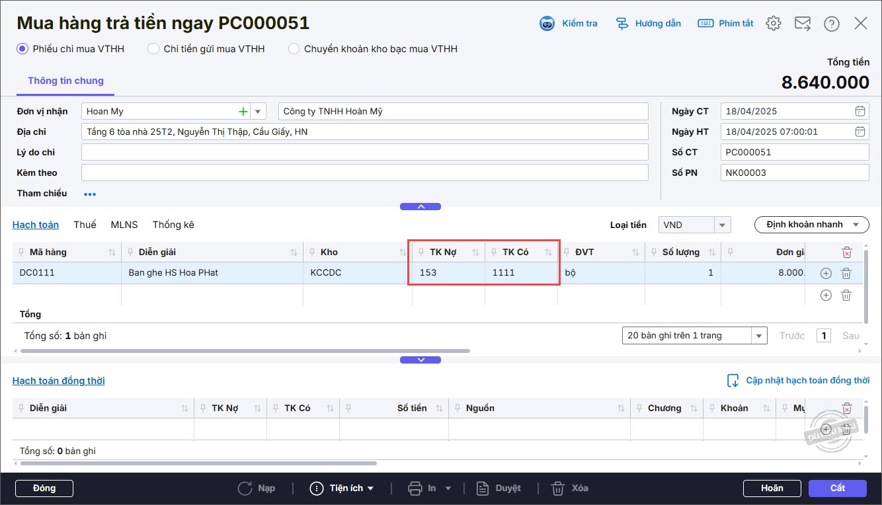The height and width of the screenshot is (505, 882).
Task: Click green plus to add Đơn vị nhận
Action: coord(243,112)
